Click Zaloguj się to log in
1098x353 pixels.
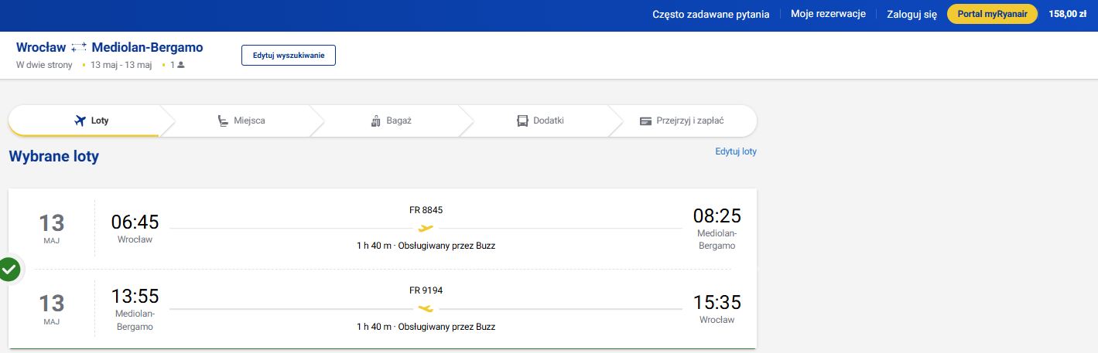tap(912, 14)
